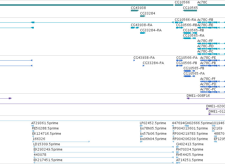Image resolution: width=225 pixels, height=164 pixels.
Task: Choose the 166326 EST label
Action: click(39, 139)
